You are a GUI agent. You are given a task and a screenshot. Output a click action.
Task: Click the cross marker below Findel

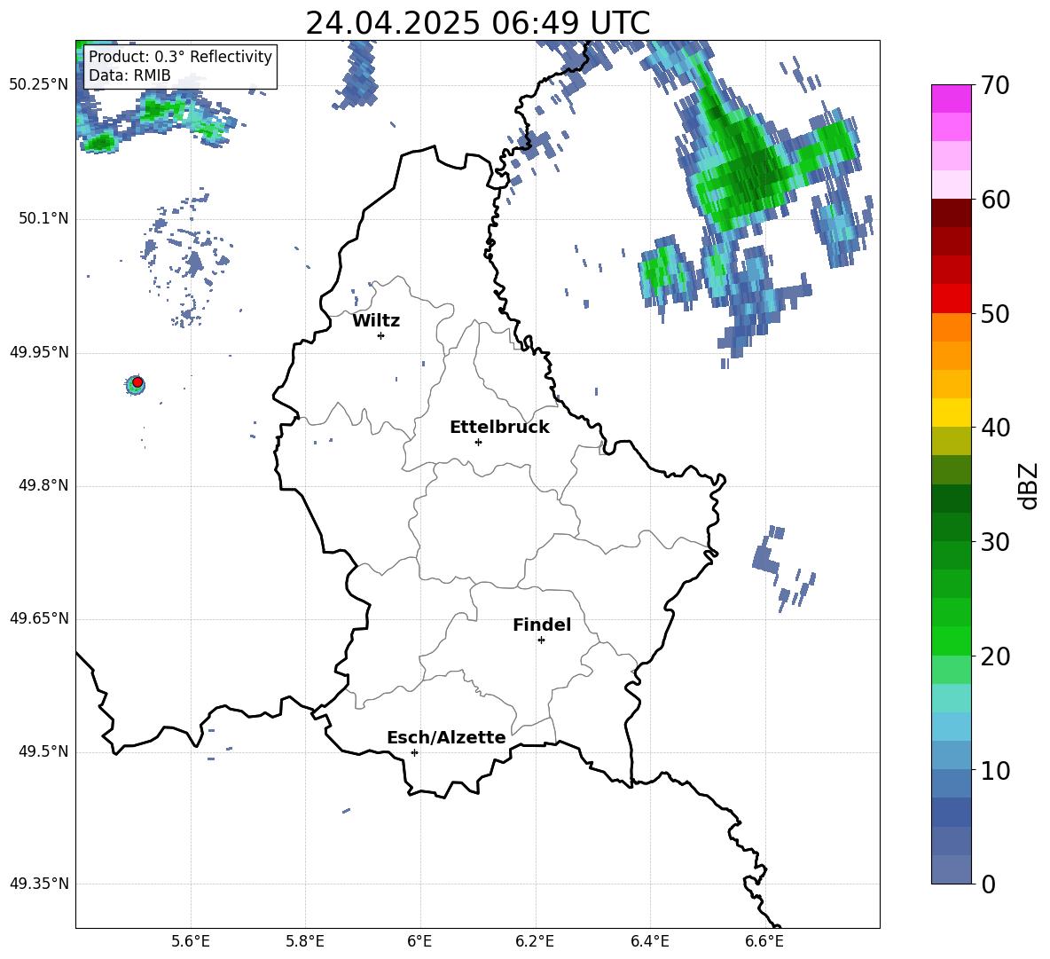coord(541,641)
